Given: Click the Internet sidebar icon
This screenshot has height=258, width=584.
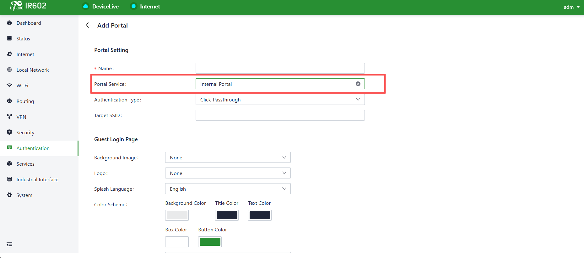Looking at the screenshot, I should coord(9,54).
